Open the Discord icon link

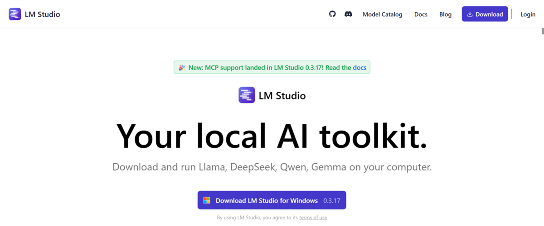[x=348, y=14]
